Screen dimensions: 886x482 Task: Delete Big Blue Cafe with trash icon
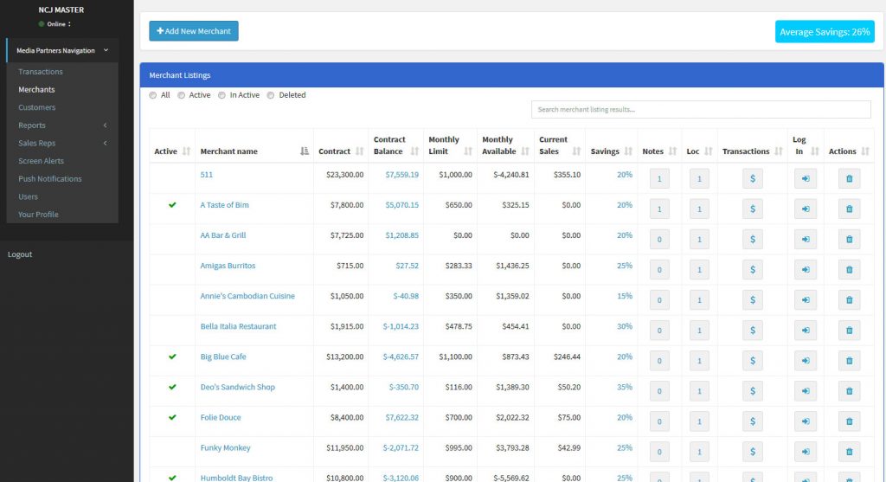click(850, 361)
